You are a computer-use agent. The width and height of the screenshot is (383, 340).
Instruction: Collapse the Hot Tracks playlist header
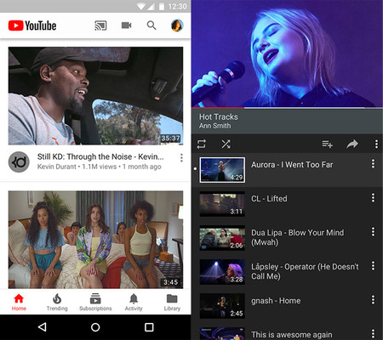(x=287, y=121)
